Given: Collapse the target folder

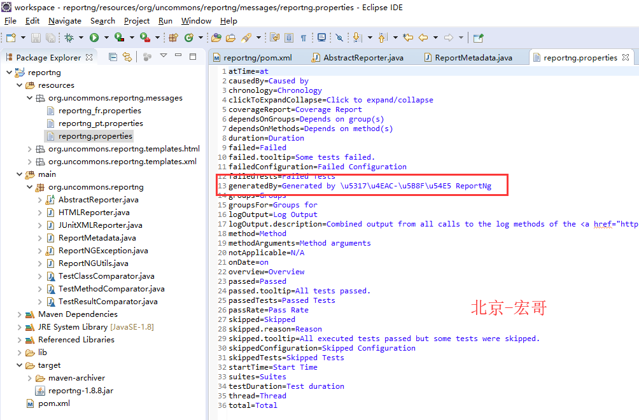Looking at the screenshot, I should point(20,365).
